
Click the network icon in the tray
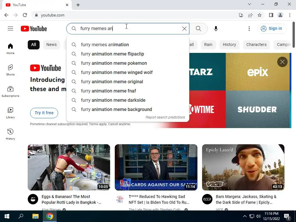[x=252, y=216]
